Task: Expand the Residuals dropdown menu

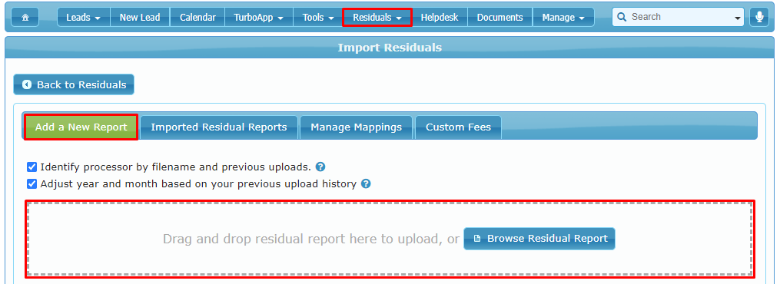Action: coord(377,18)
